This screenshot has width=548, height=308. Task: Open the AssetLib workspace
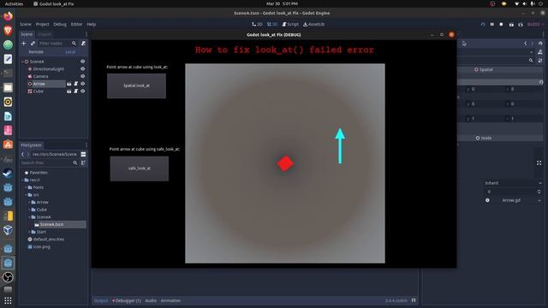[x=314, y=25]
